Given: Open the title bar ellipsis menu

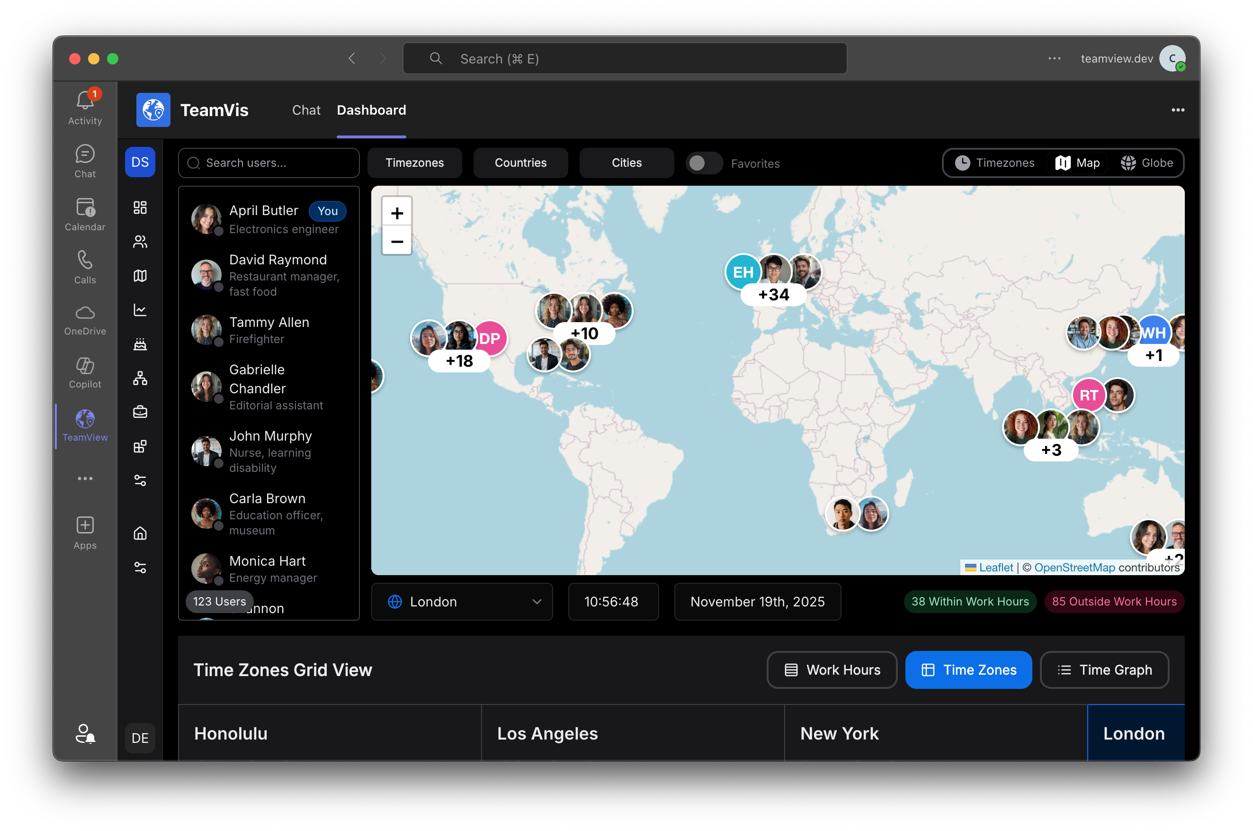Looking at the screenshot, I should pos(1054,58).
